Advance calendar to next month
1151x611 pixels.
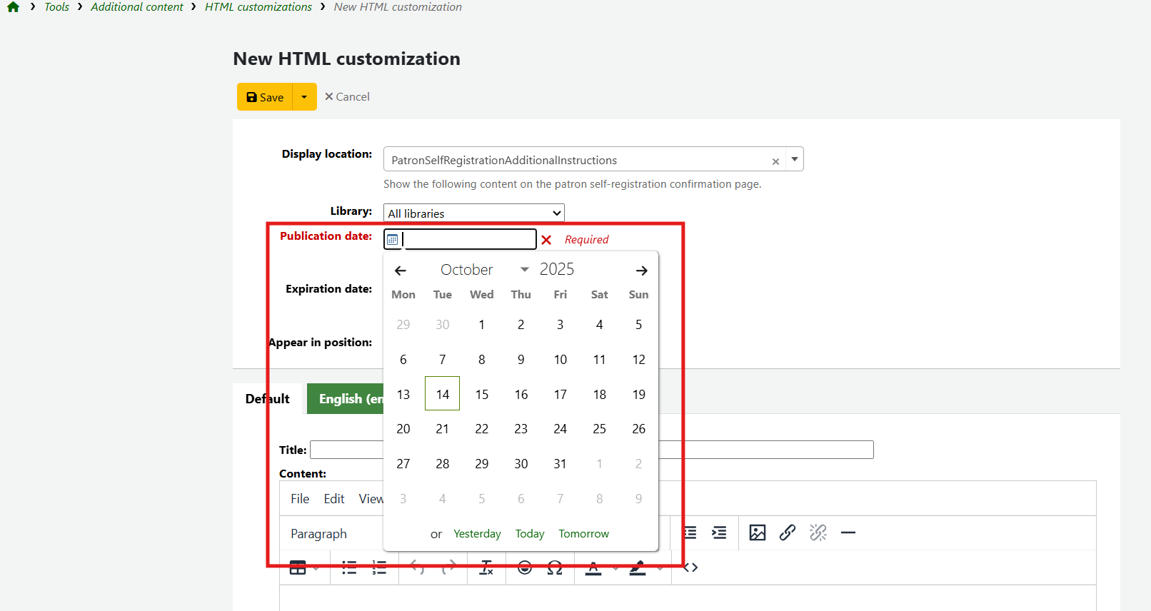pos(641,271)
